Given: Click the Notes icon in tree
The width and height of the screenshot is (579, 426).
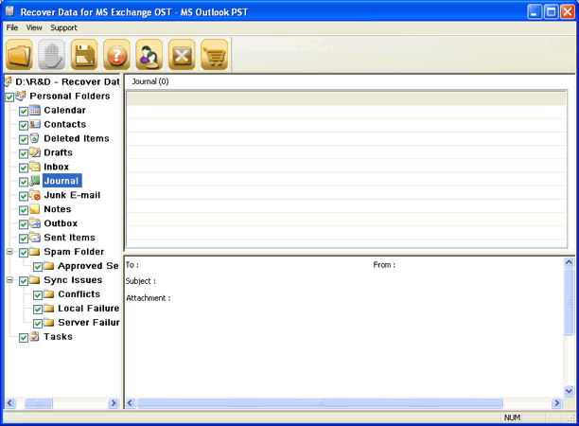Looking at the screenshot, I should pyautogui.click(x=35, y=209).
